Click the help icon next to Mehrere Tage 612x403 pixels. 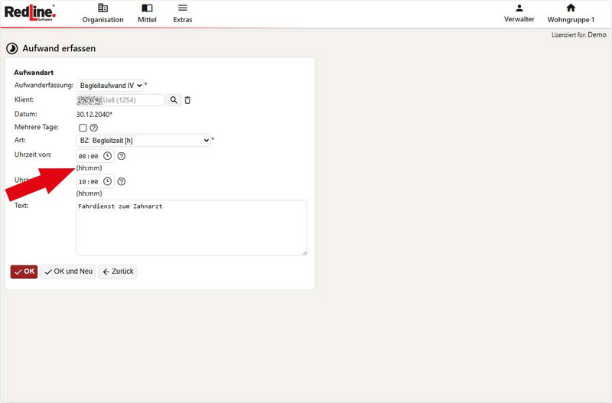click(94, 128)
